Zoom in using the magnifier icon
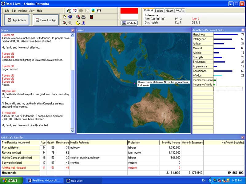 (65, 23)
